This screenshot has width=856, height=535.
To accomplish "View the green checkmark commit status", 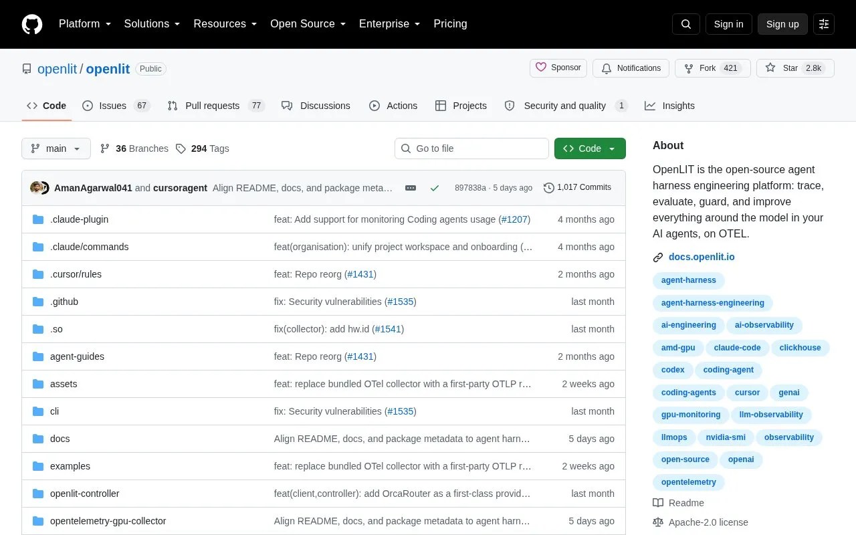I will click(x=435, y=188).
